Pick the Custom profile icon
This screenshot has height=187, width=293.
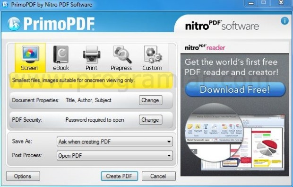[152, 58]
